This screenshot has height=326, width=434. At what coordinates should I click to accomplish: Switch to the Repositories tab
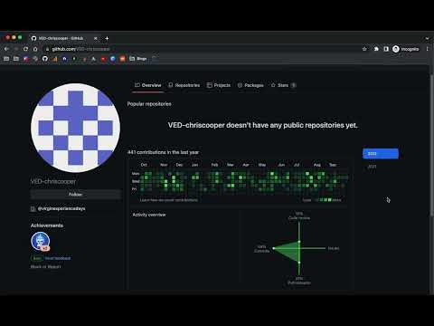click(184, 85)
